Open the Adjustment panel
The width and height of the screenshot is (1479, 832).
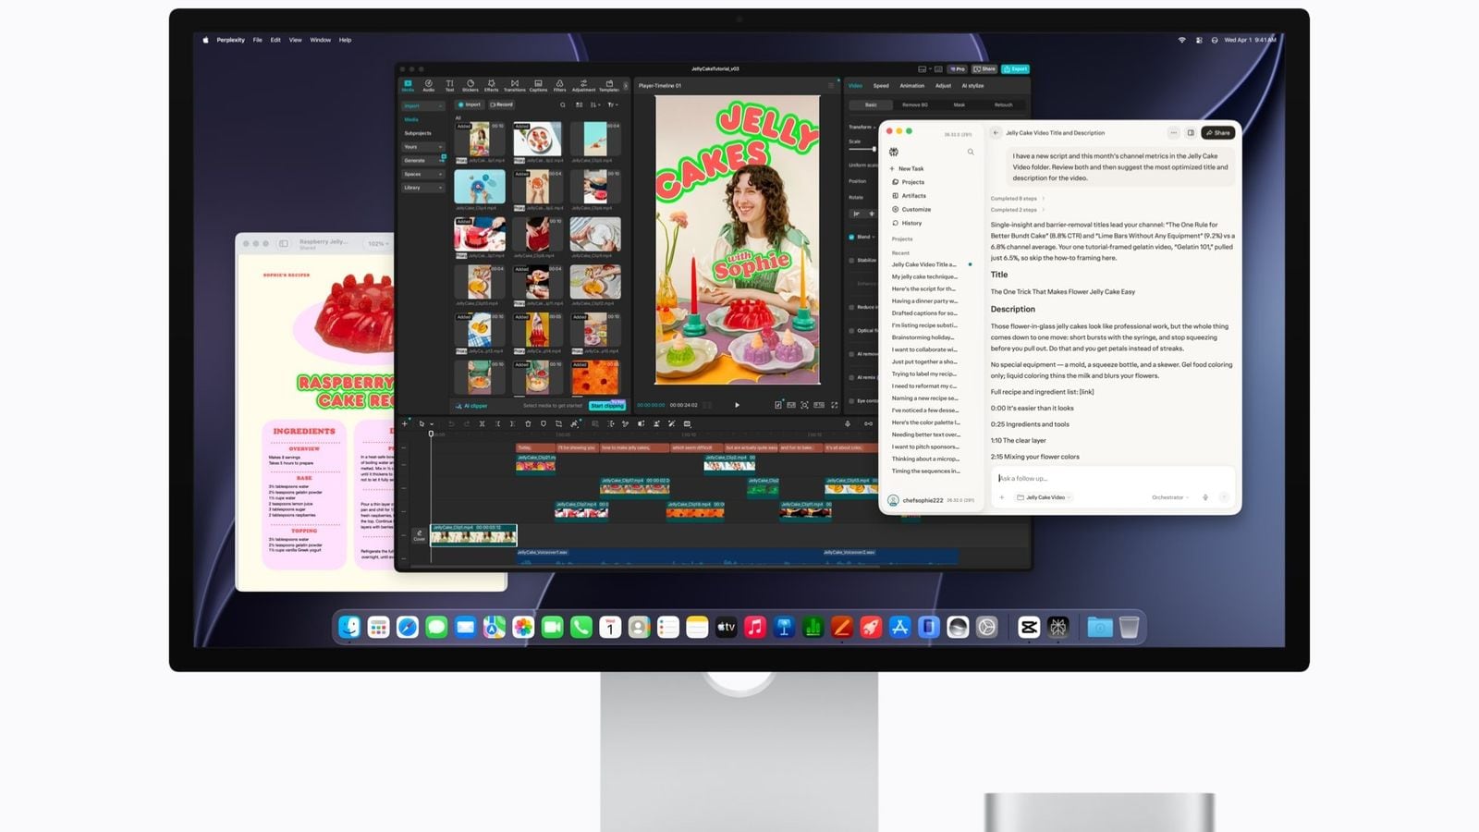pyautogui.click(x=583, y=85)
